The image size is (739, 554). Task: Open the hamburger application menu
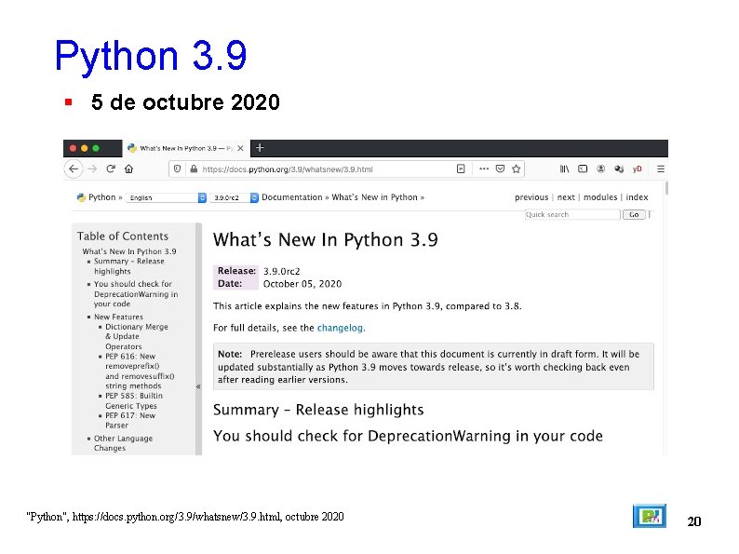(x=661, y=169)
